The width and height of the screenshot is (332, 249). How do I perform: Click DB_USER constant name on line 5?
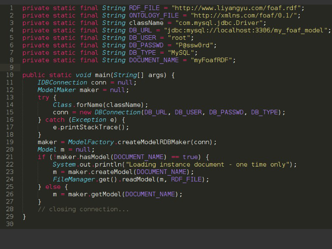click(x=143, y=38)
